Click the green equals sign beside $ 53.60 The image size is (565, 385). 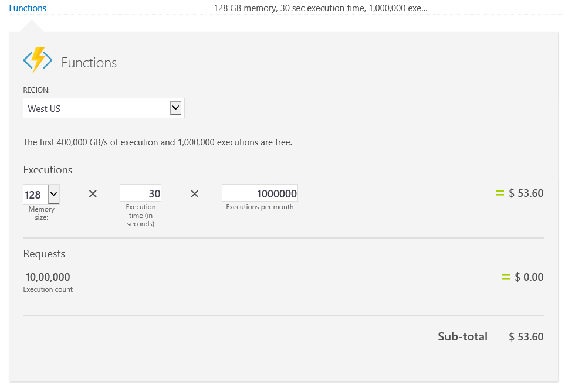pos(499,193)
